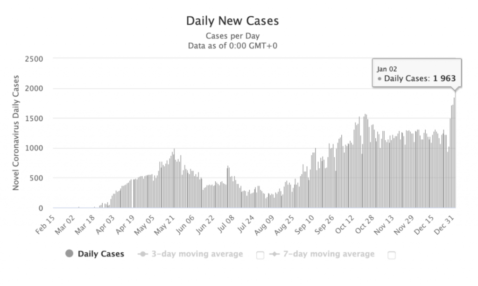Click the 2500 y-axis value label

[35, 58]
